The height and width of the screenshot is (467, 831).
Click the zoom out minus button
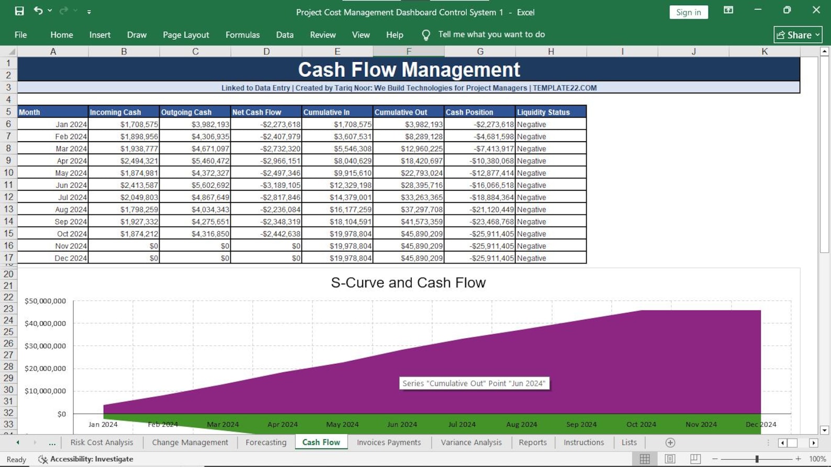pos(715,459)
